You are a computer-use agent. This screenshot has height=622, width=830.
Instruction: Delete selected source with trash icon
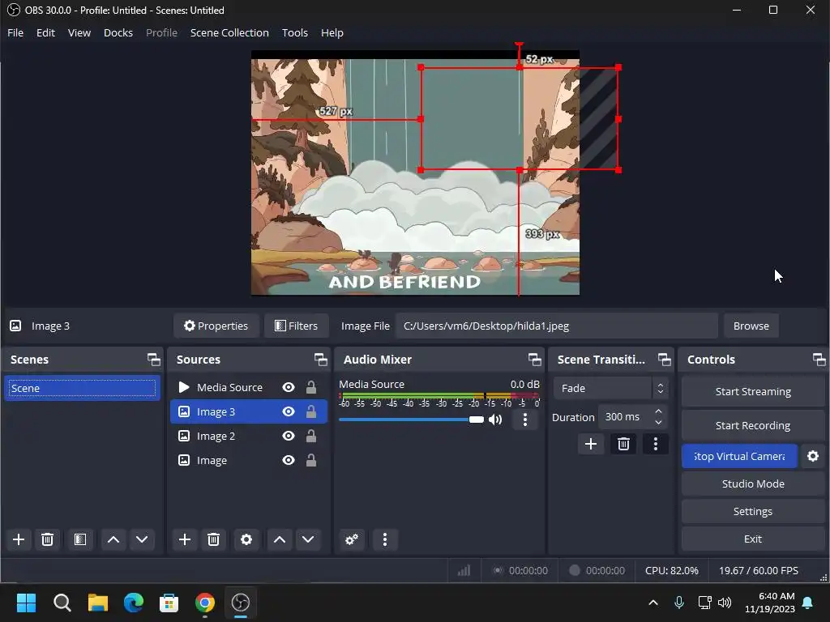(213, 539)
